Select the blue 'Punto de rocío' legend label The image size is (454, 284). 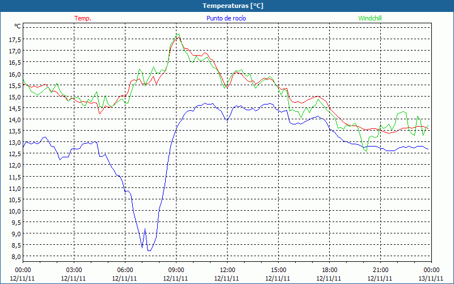coord(226,18)
